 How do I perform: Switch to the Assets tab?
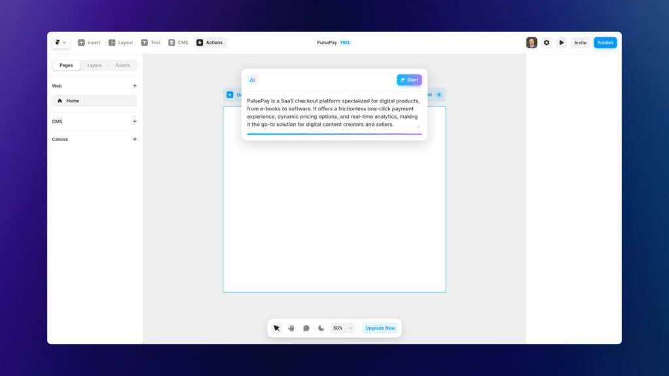point(123,65)
